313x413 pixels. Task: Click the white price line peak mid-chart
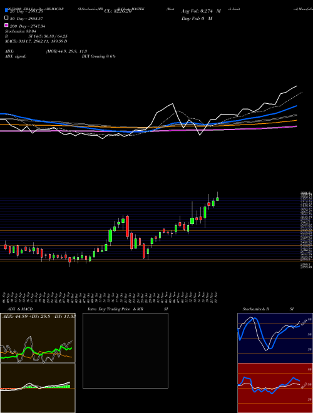pos(173,103)
